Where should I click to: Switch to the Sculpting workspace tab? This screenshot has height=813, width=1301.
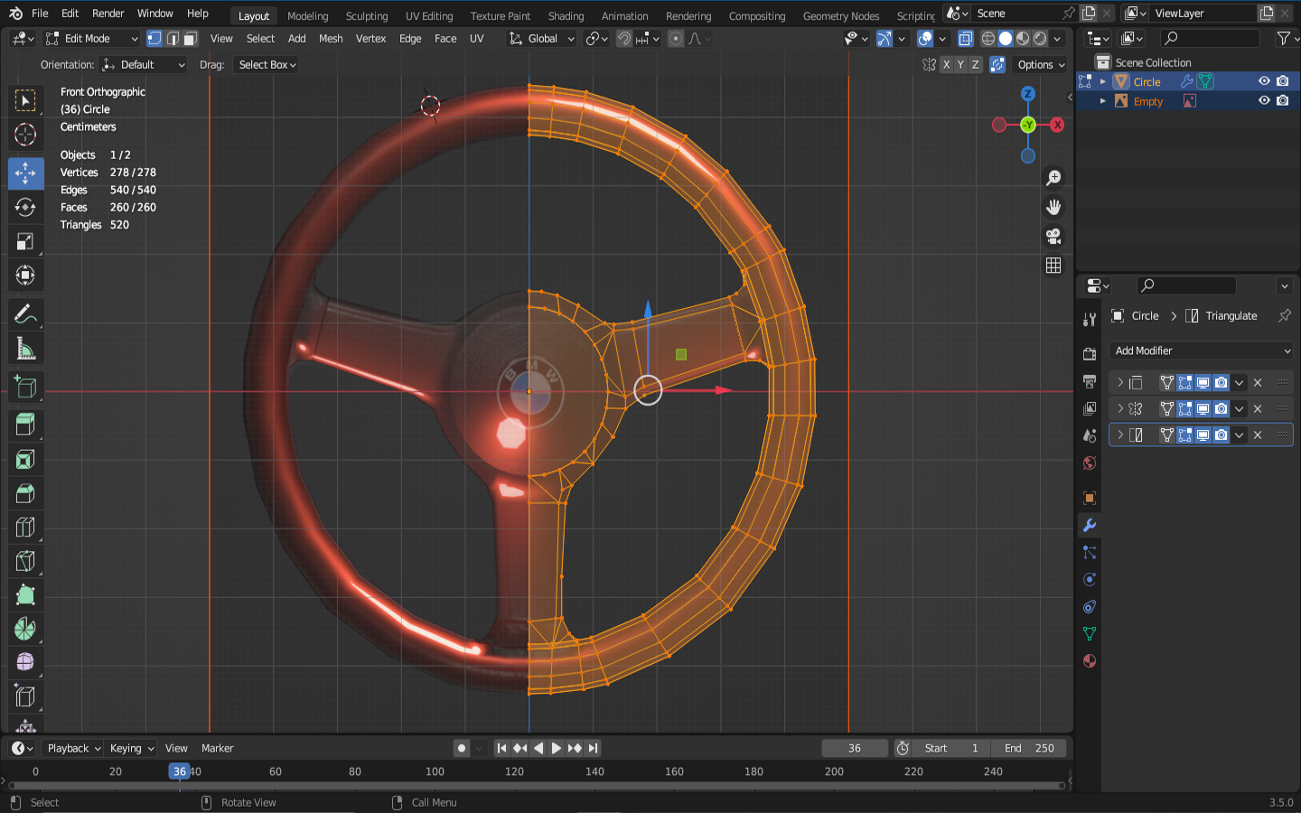(x=366, y=16)
